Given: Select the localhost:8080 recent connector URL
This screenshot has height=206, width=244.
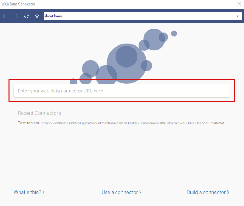Looking at the screenshot, I should pyautogui.click(x=132, y=123).
